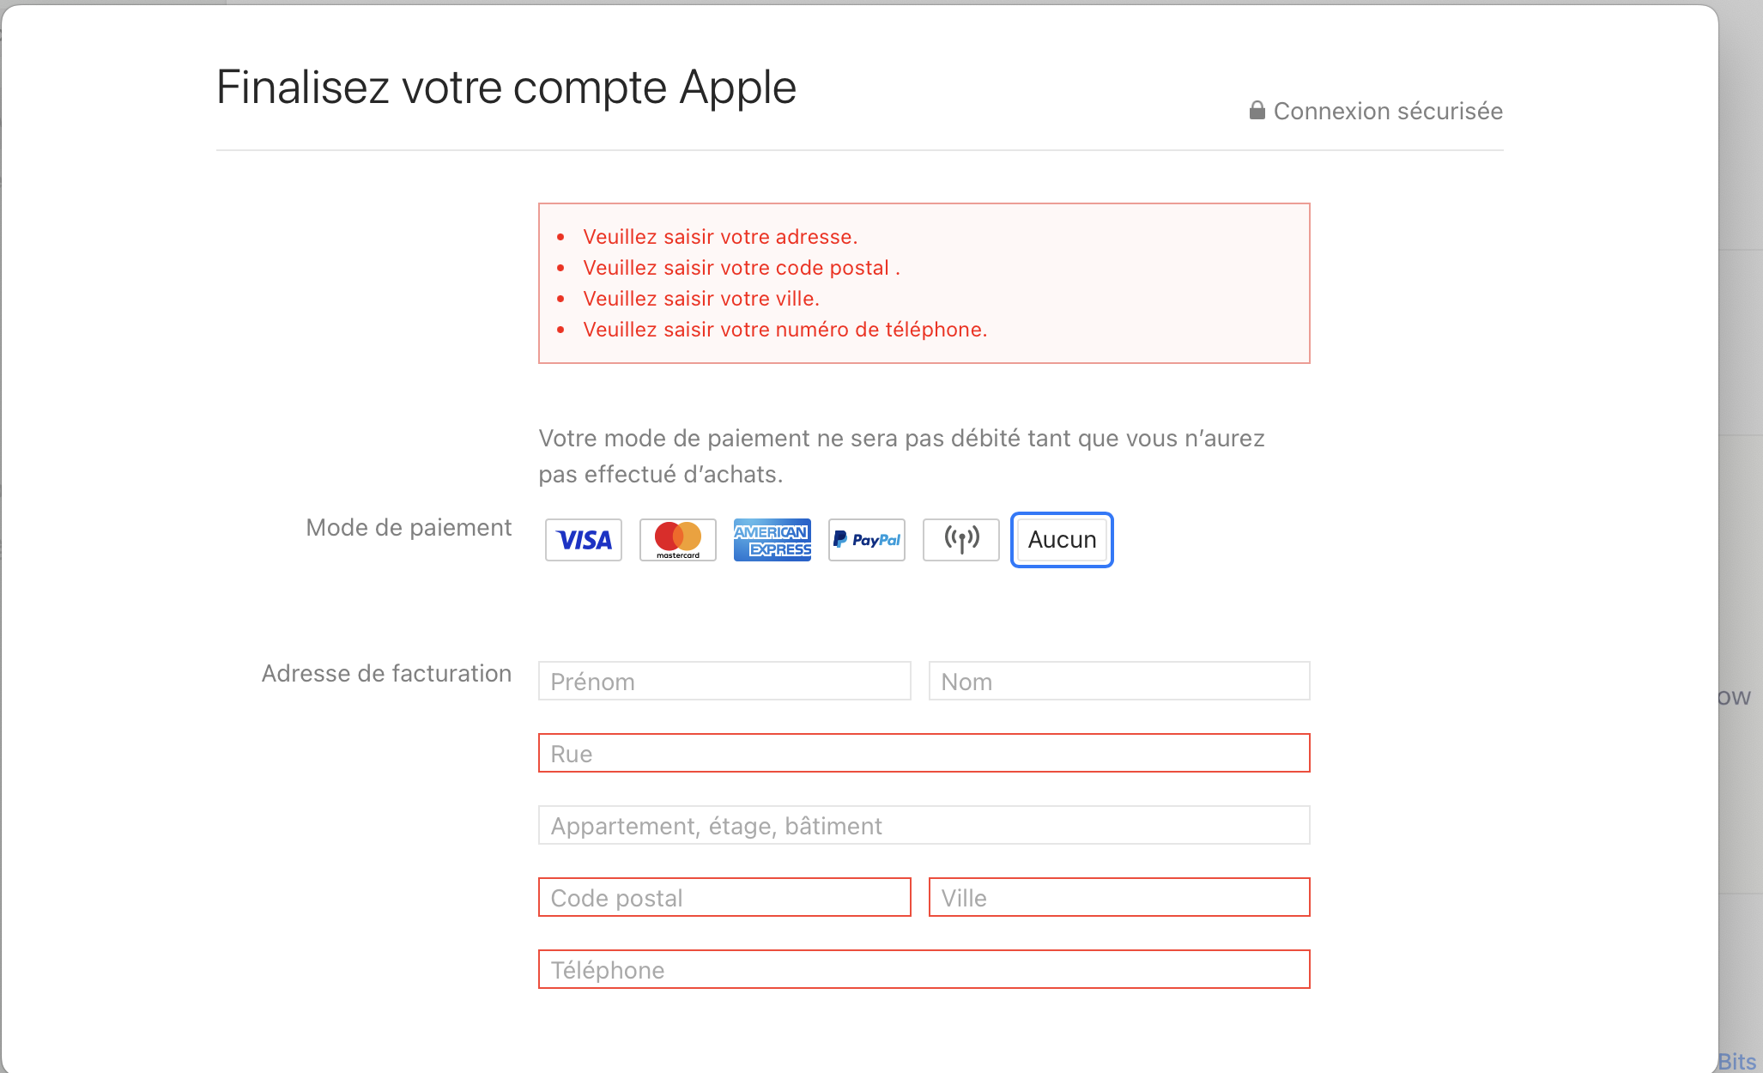The width and height of the screenshot is (1763, 1073).
Task: Select the Aucun payment option
Action: coord(1062,540)
